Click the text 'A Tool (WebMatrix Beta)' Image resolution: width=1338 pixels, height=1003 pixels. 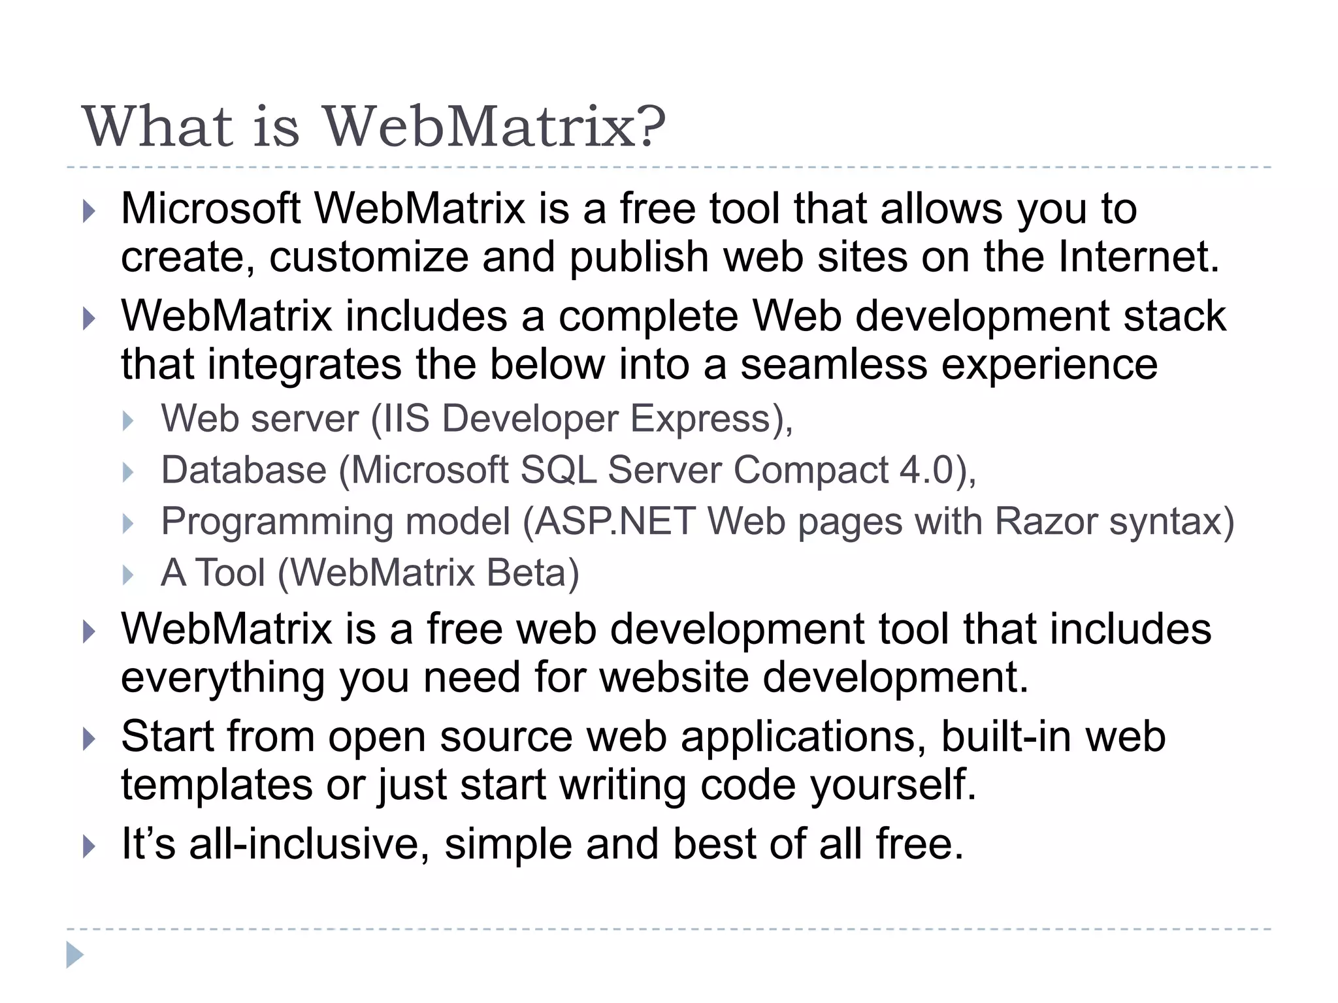click(x=370, y=573)
